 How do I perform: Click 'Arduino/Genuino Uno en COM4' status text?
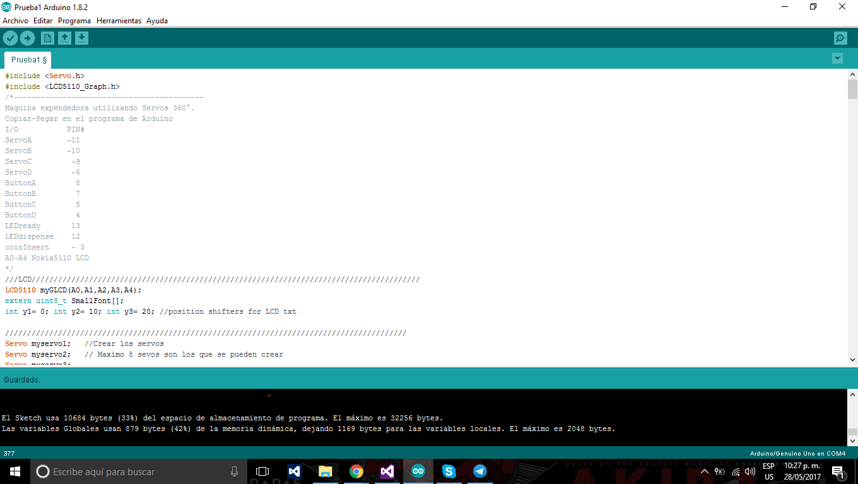pos(797,453)
